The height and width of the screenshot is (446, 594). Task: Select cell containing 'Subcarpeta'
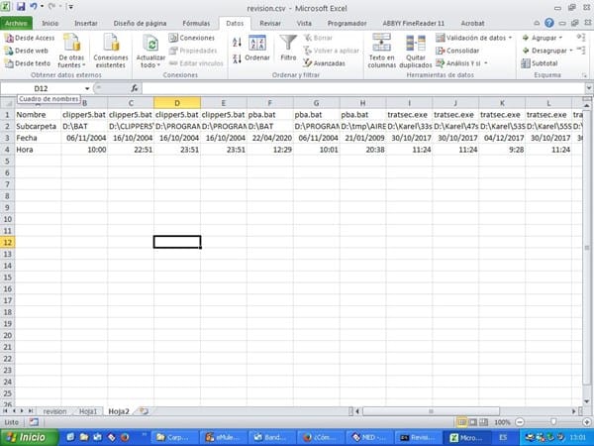click(38, 126)
